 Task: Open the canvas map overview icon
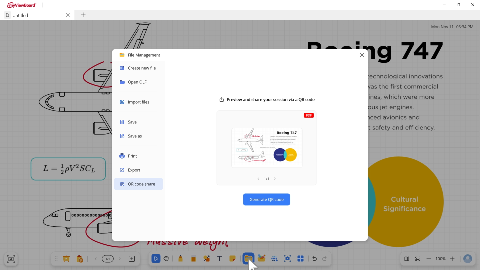407,259
